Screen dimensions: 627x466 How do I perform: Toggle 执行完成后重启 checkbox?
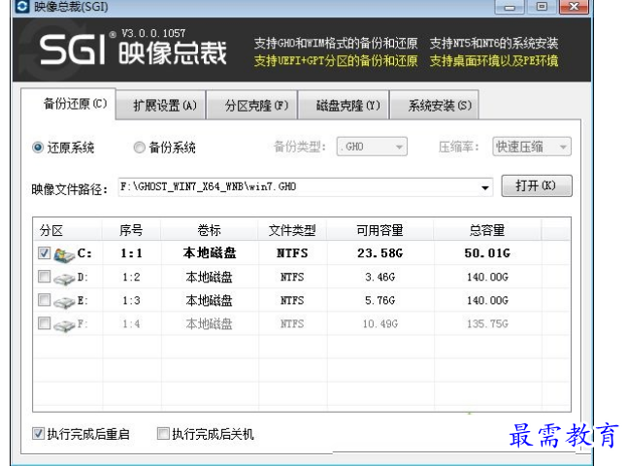click(39, 433)
